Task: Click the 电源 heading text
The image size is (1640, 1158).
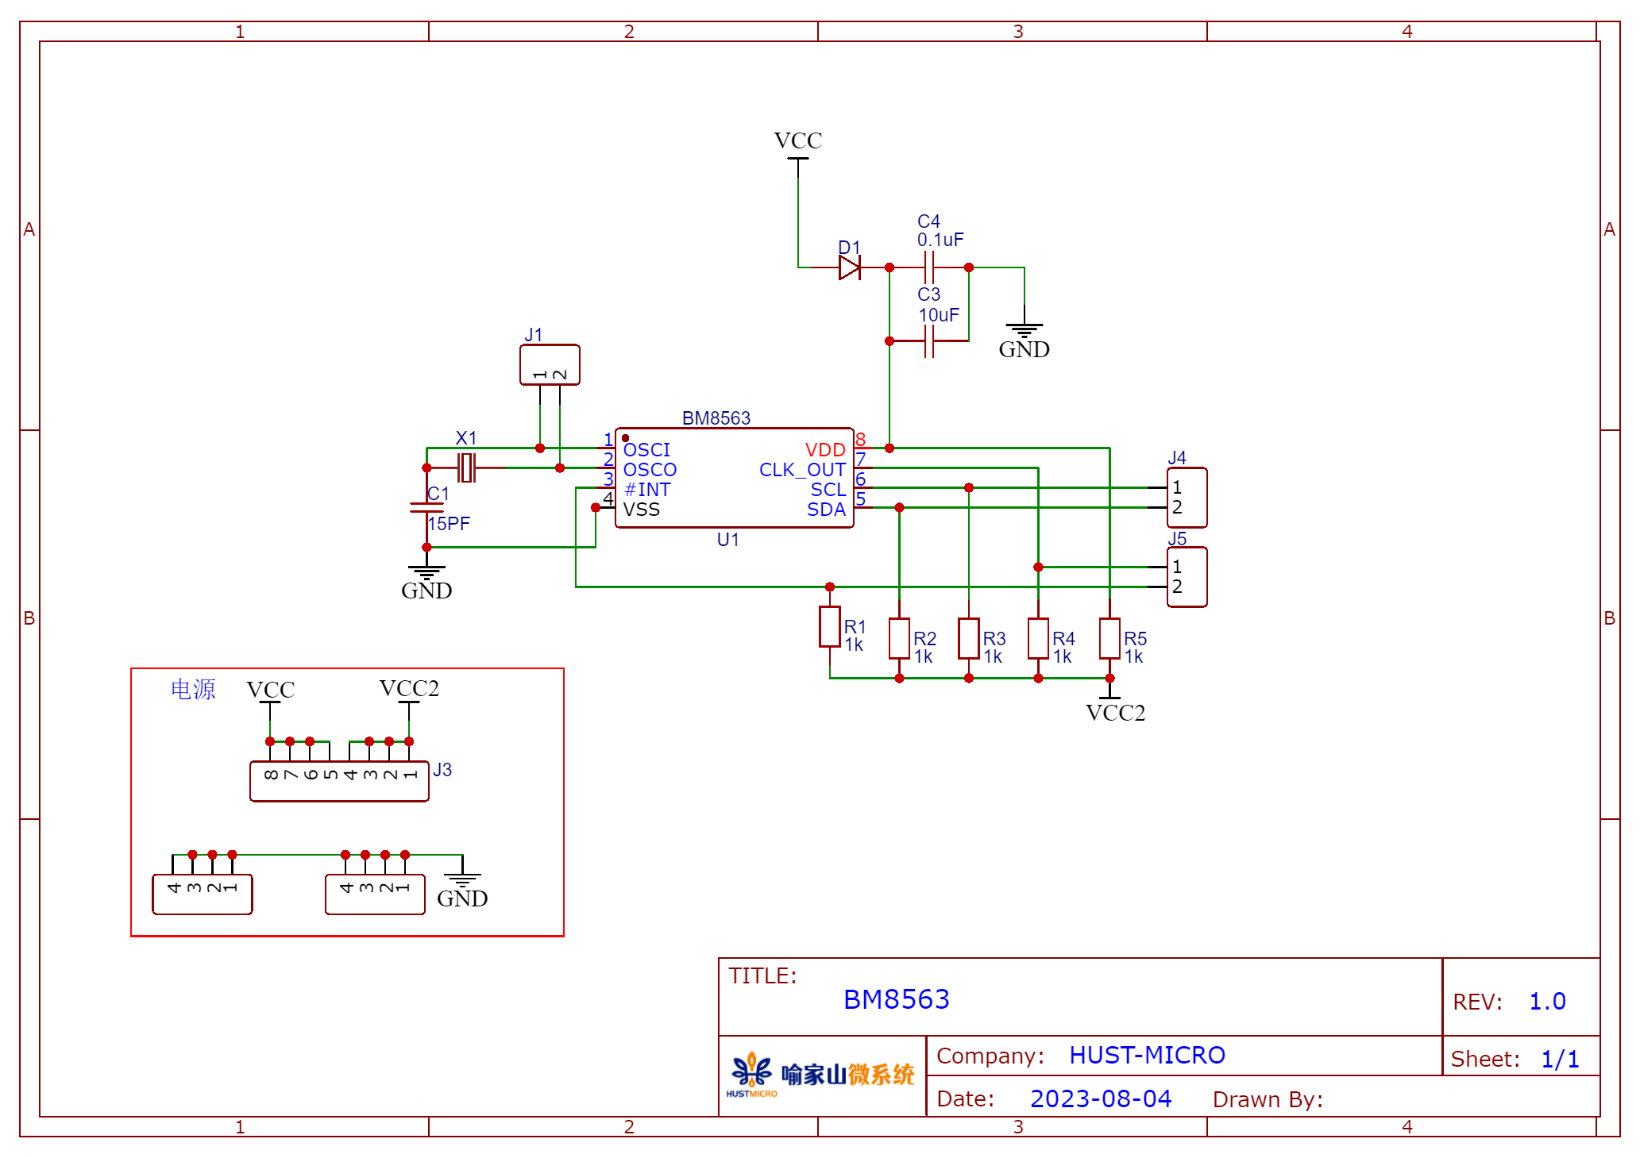Action: pyautogui.click(x=193, y=689)
